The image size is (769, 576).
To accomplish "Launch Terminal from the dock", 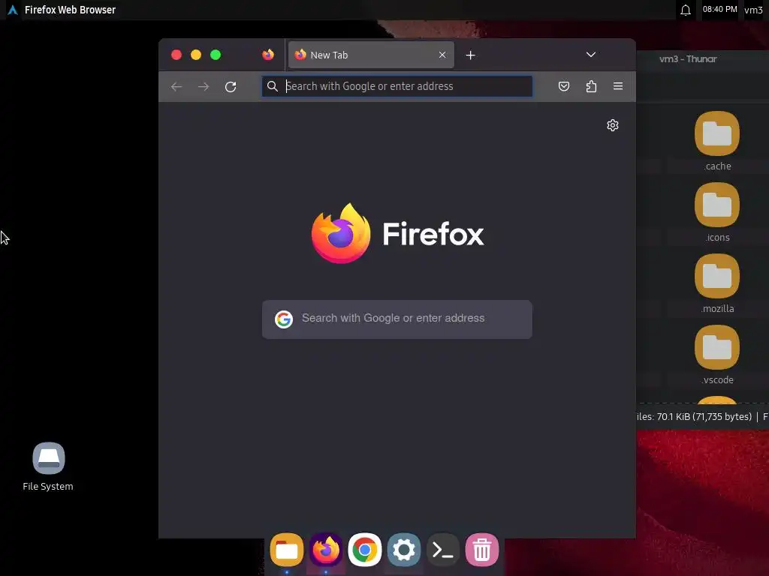I will tap(443, 550).
